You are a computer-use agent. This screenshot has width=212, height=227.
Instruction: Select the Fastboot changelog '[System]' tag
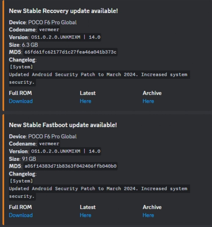click(x=21, y=181)
